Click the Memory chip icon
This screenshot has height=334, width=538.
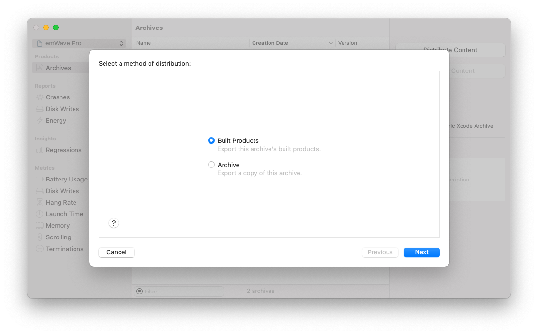click(40, 226)
